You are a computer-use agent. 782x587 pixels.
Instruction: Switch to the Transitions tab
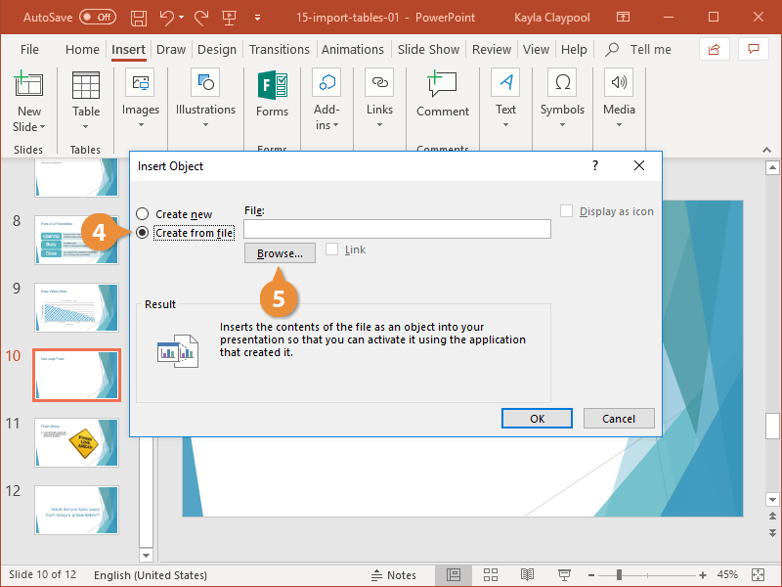pyautogui.click(x=279, y=49)
